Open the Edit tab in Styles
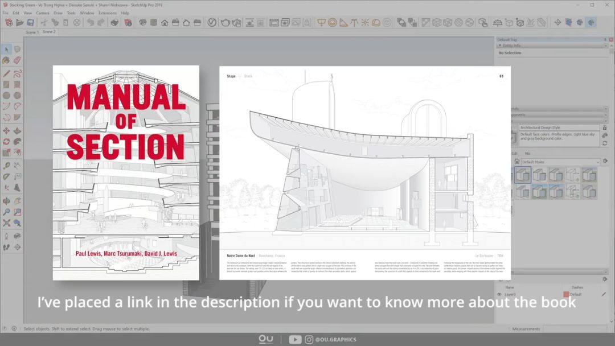Image resolution: width=615 pixels, height=346 pixels. pos(515,153)
